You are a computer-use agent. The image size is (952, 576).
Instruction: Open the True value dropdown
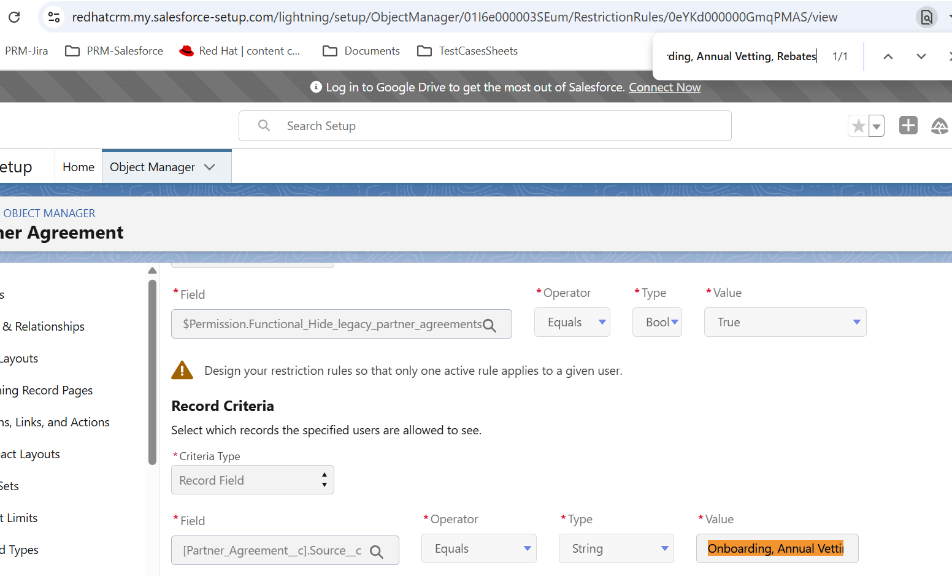coord(785,322)
